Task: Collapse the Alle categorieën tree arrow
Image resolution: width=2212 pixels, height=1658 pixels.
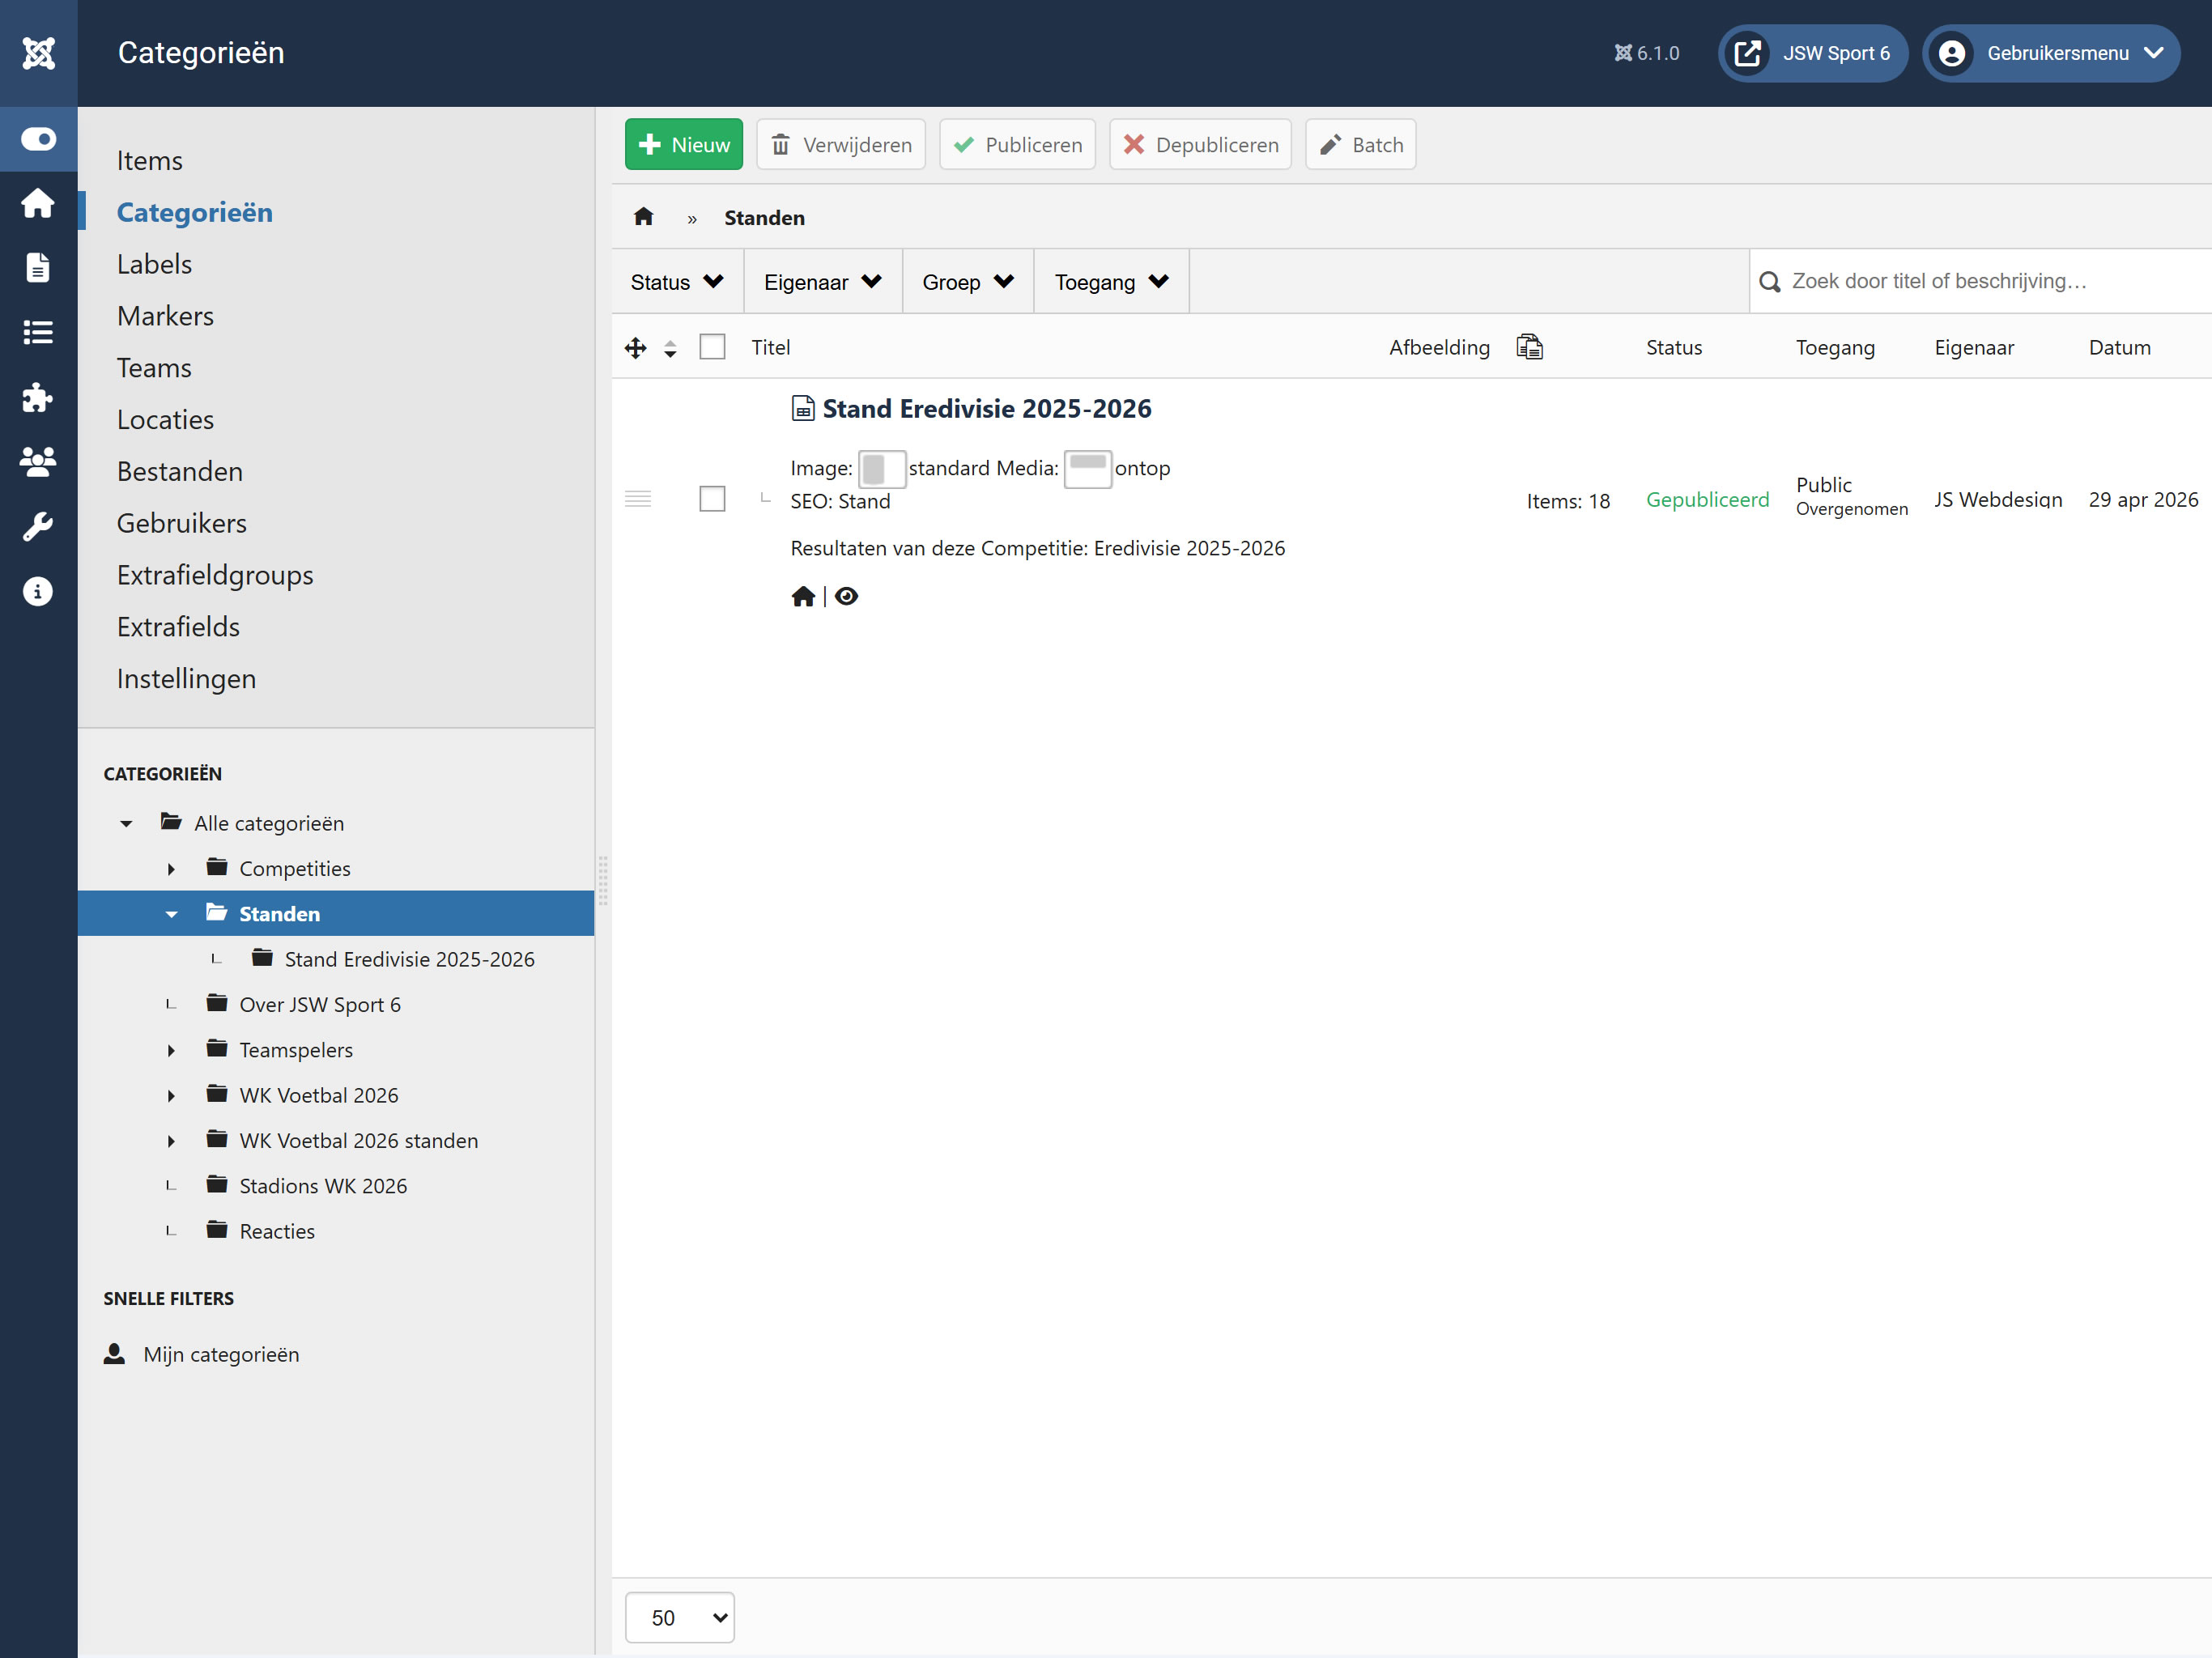Action: coord(126,824)
